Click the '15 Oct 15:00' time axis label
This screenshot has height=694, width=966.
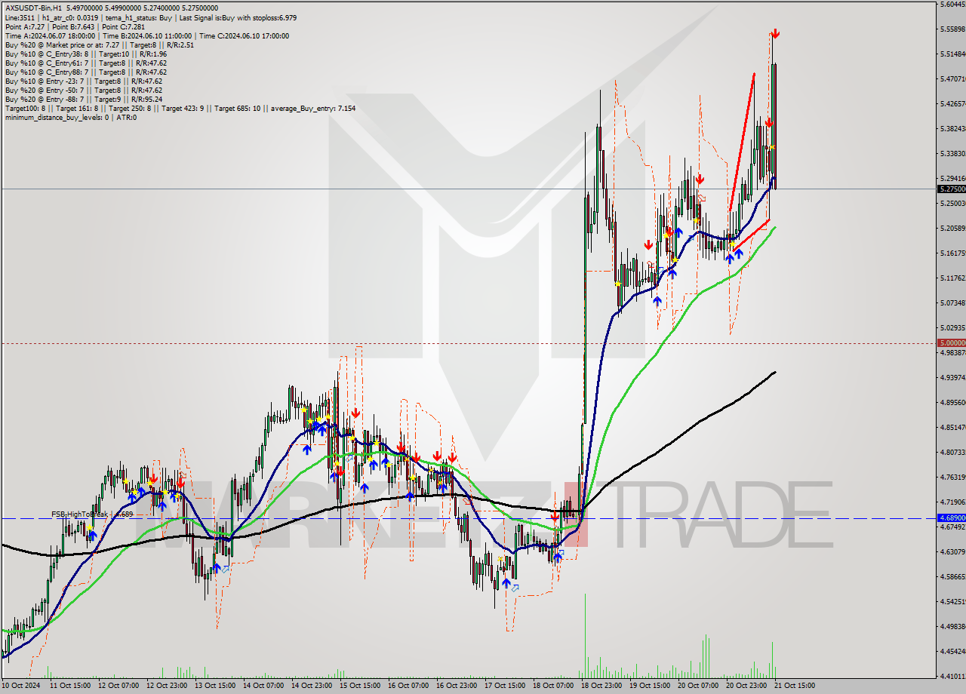point(360,686)
